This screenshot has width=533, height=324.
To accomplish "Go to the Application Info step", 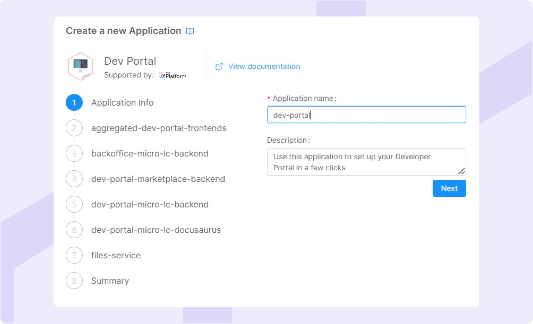I will click(x=122, y=103).
